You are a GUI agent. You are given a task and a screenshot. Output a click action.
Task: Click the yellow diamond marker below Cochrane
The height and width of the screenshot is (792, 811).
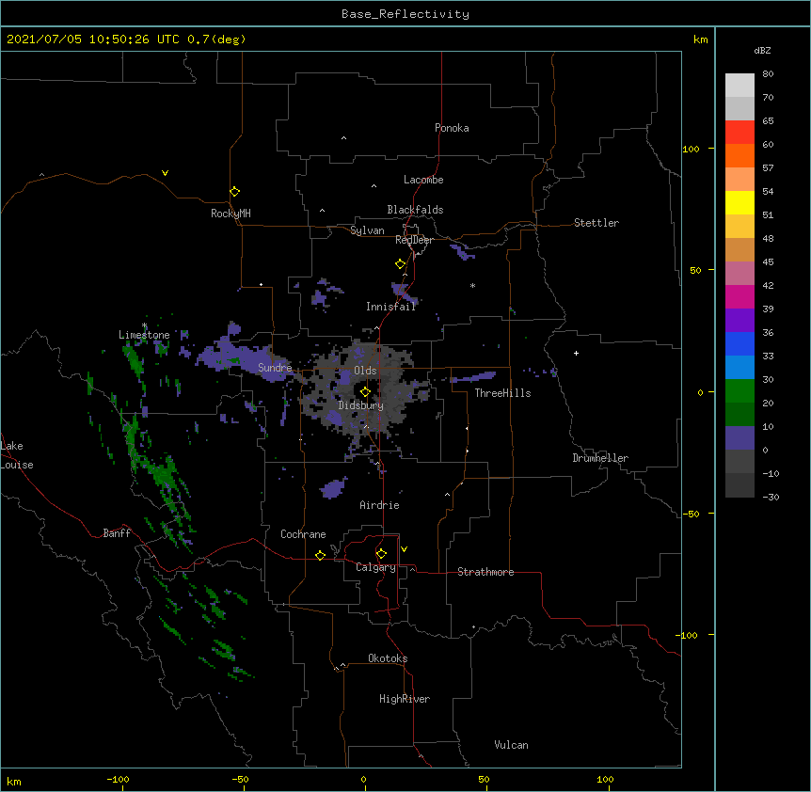tap(320, 555)
